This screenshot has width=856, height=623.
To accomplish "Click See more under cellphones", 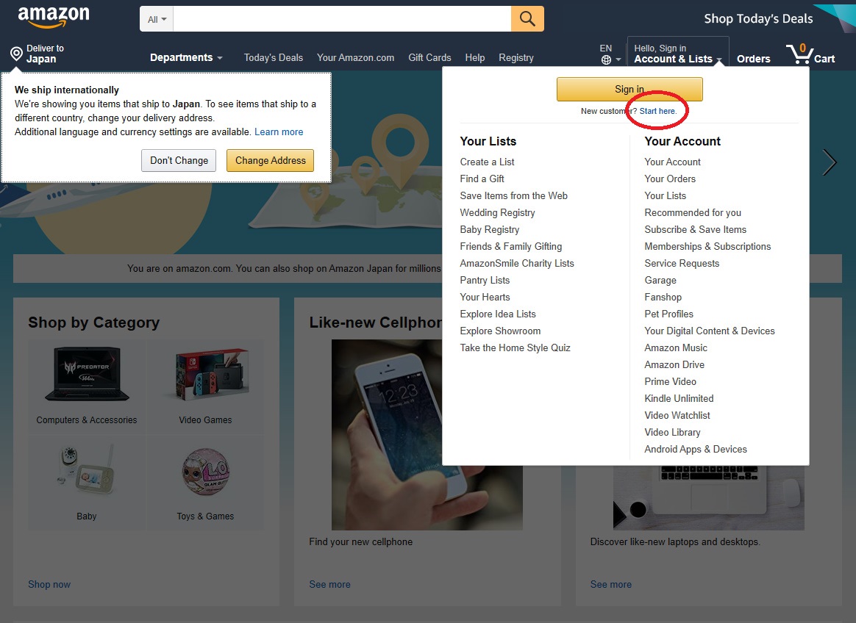I will pyautogui.click(x=329, y=585).
